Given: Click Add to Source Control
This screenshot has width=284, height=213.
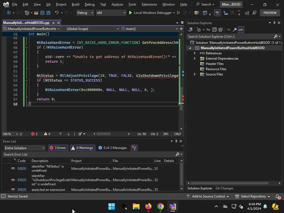Looking at the screenshot, I should [x=207, y=196].
